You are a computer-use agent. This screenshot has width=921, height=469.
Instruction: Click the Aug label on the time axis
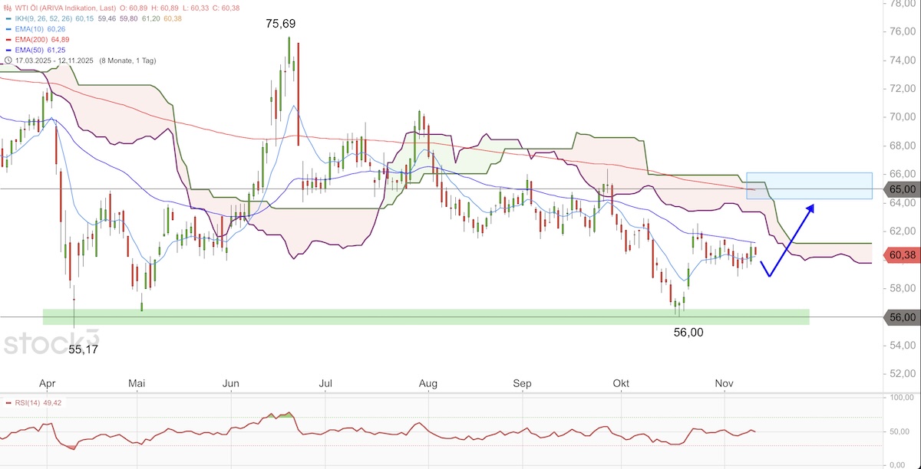click(x=428, y=382)
